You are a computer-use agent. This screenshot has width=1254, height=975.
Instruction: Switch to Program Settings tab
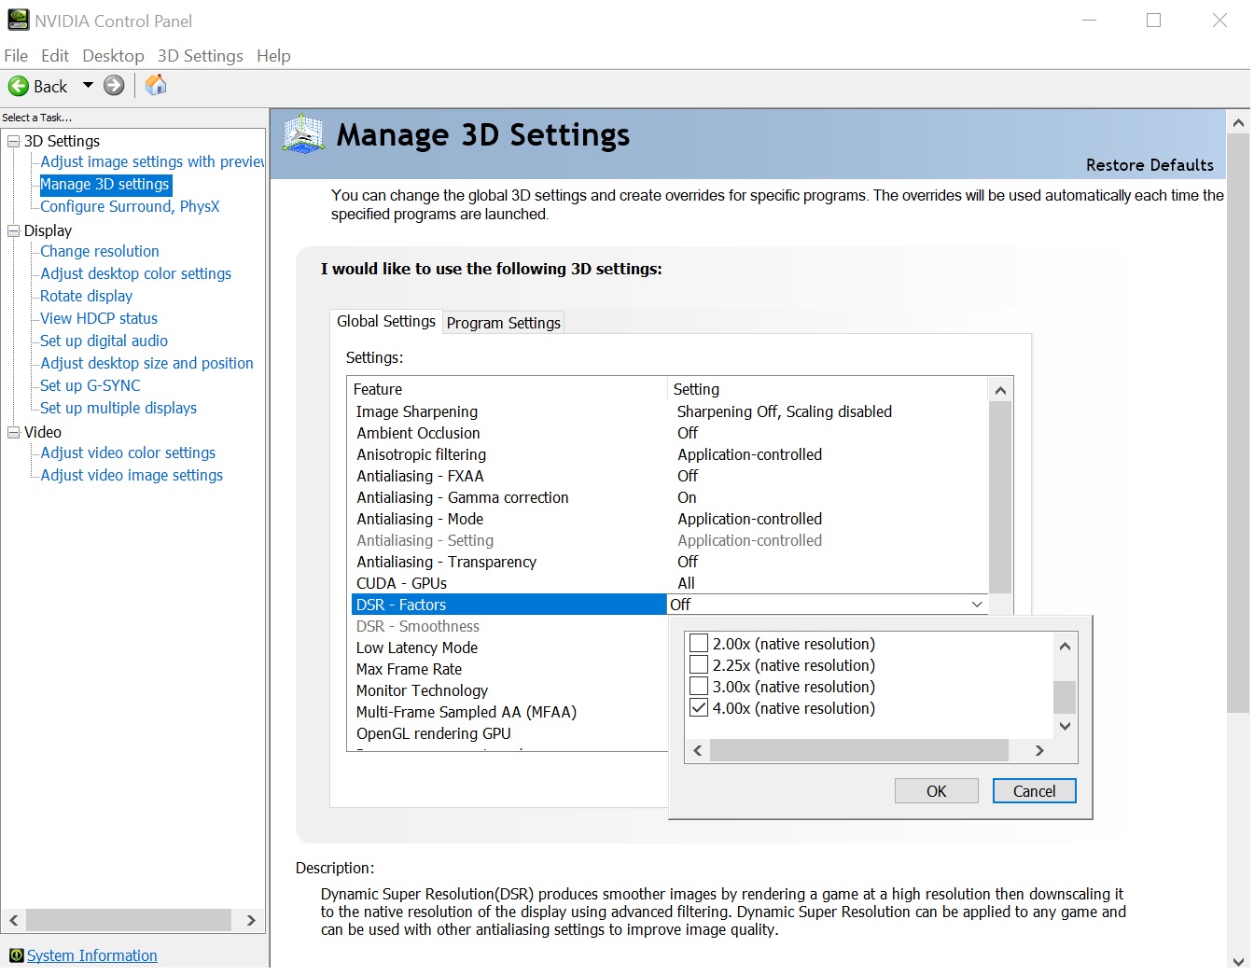point(504,323)
